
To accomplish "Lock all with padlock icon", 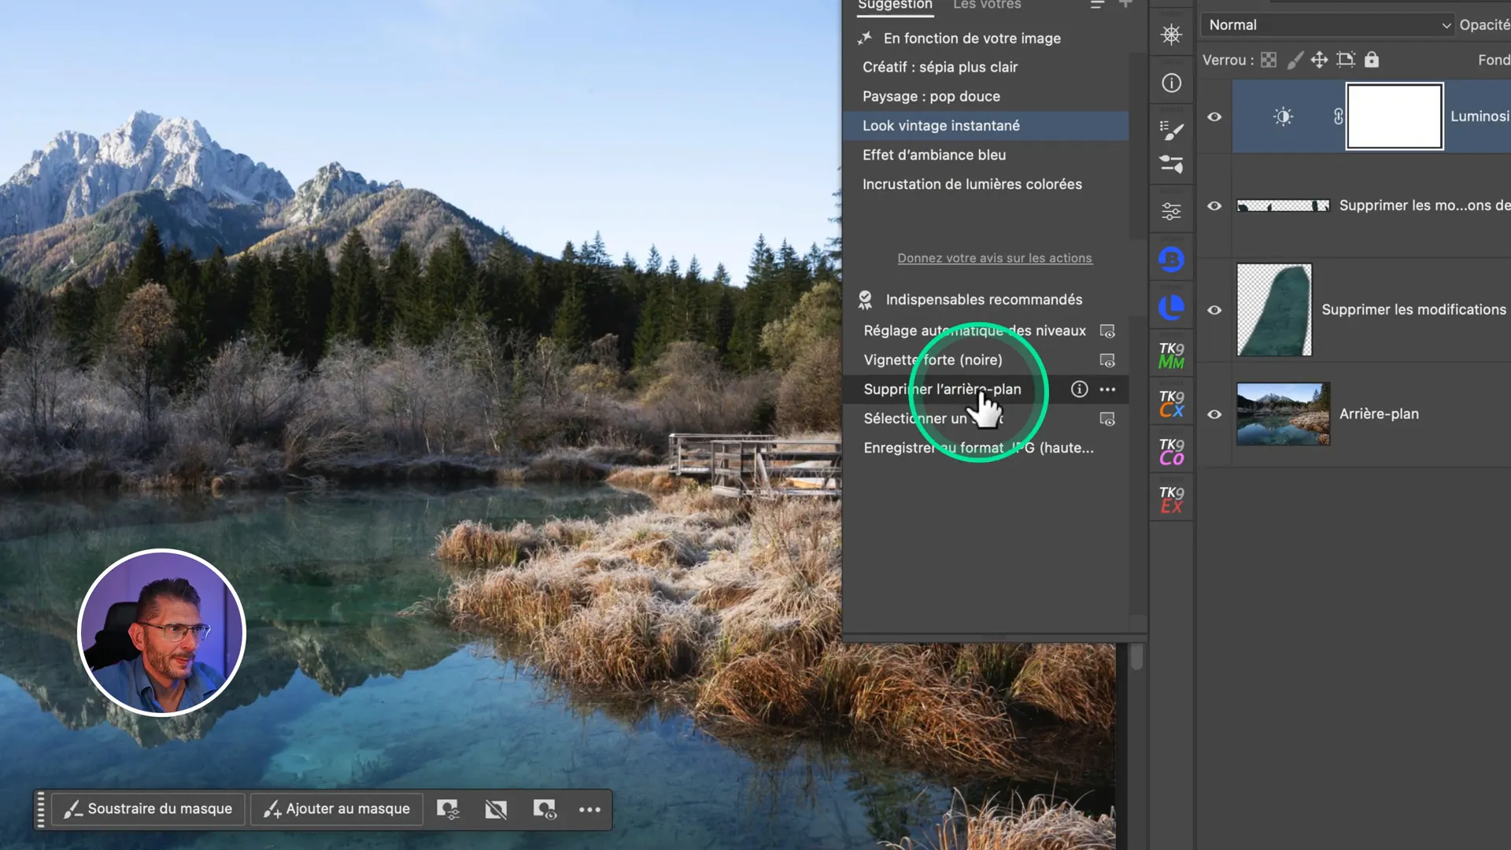I will [1372, 60].
